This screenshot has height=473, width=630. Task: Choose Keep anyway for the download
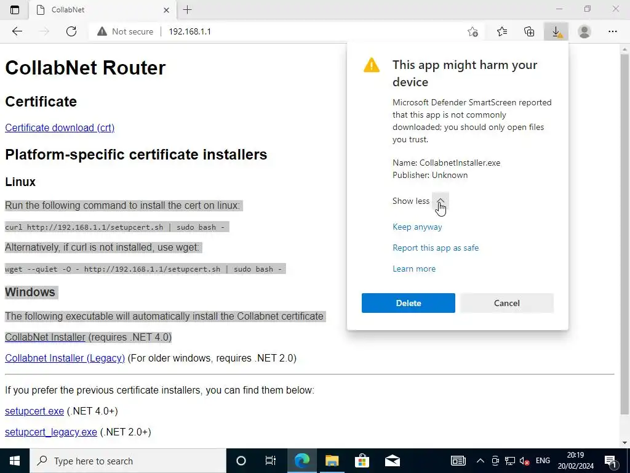pos(417,227)
